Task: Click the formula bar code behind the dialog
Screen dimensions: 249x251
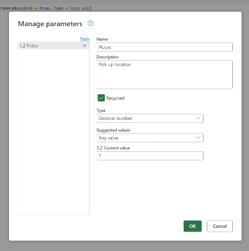Action: 45,8
